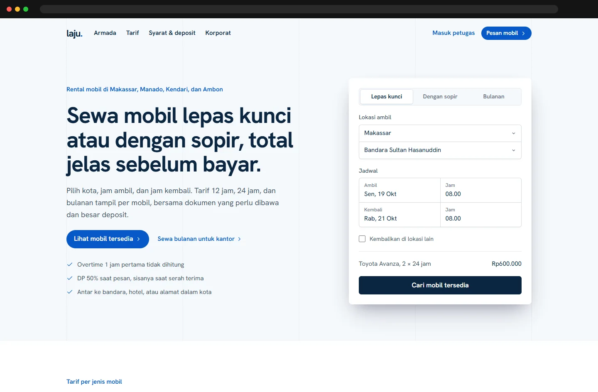This screenshot has height=392, width=598.
Task: Open the Makassar city dropdown
Action: click(x=440, y=133)
